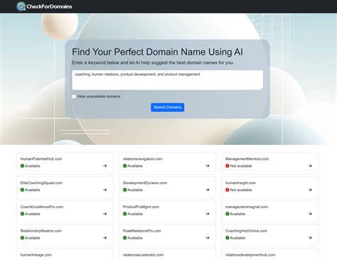Click green check icon for EliteCoachingSquad.com
The width and height of the screenshot is (337, 260).
22,190
